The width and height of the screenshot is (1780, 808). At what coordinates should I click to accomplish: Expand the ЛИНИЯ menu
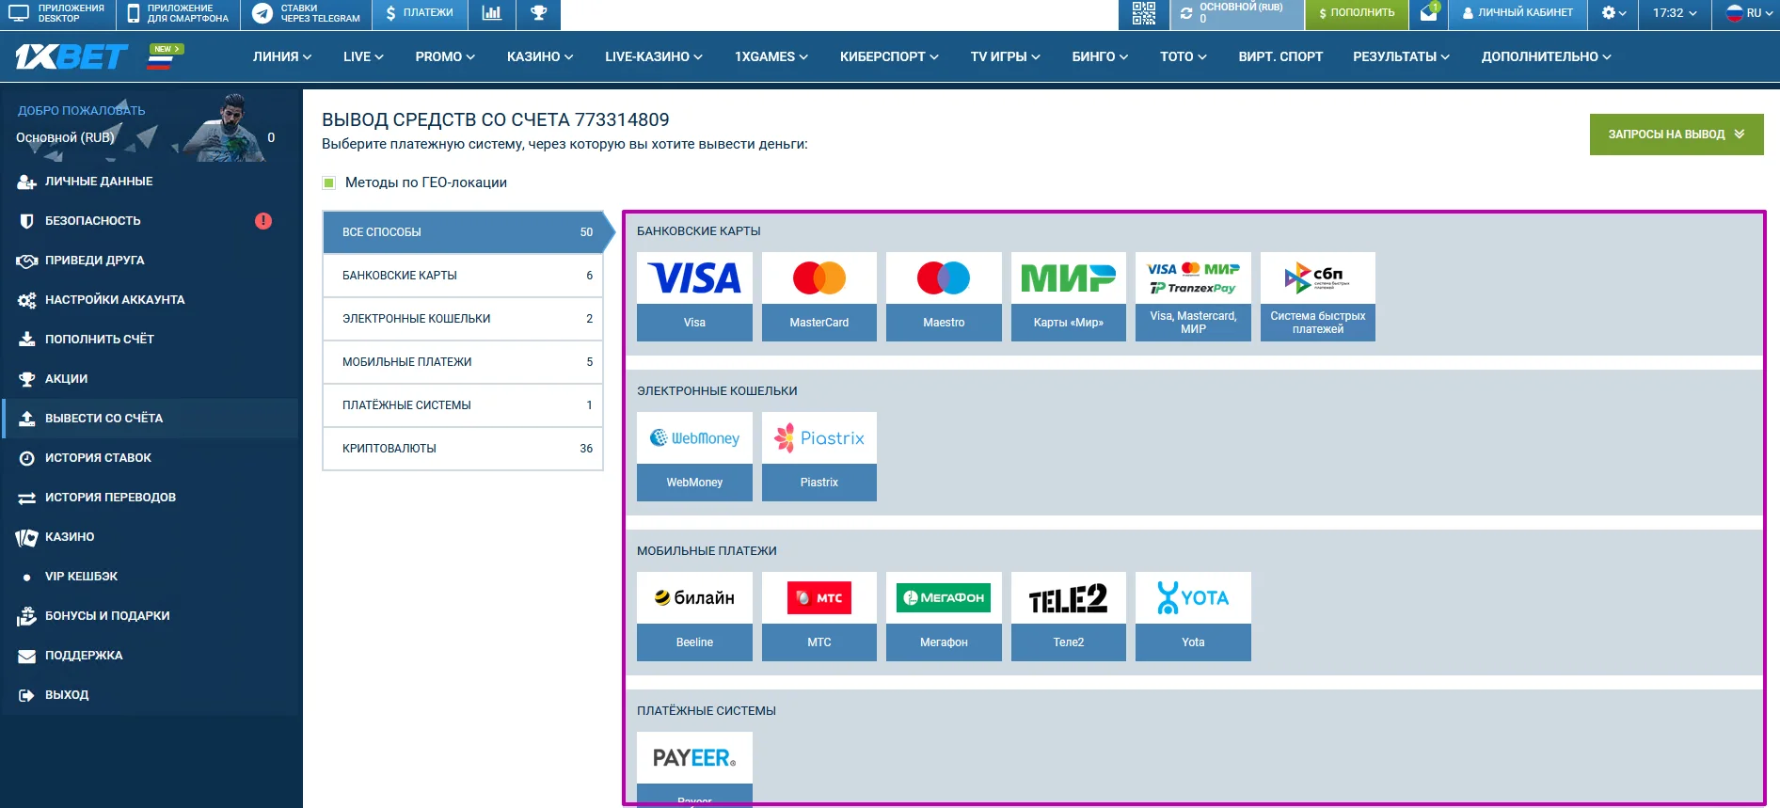[282, 56]
